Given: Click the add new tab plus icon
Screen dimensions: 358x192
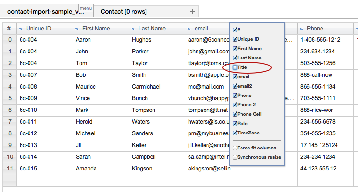Looking at the screenshot, I should tap(192, 11).
